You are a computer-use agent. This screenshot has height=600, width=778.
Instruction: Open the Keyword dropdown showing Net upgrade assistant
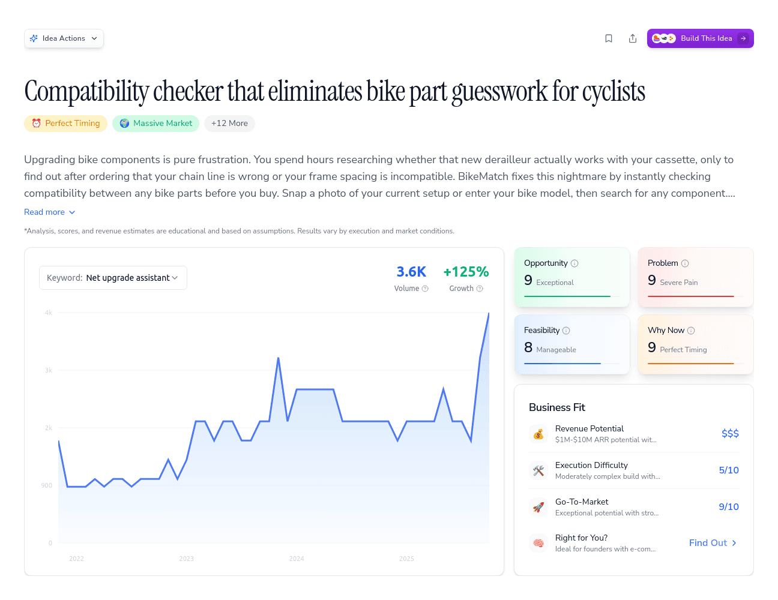tap(113, 277)
